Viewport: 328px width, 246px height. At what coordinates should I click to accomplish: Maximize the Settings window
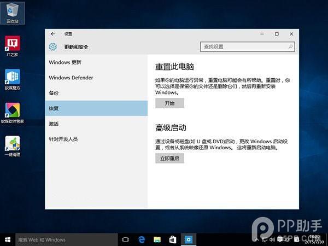point(277,34)
